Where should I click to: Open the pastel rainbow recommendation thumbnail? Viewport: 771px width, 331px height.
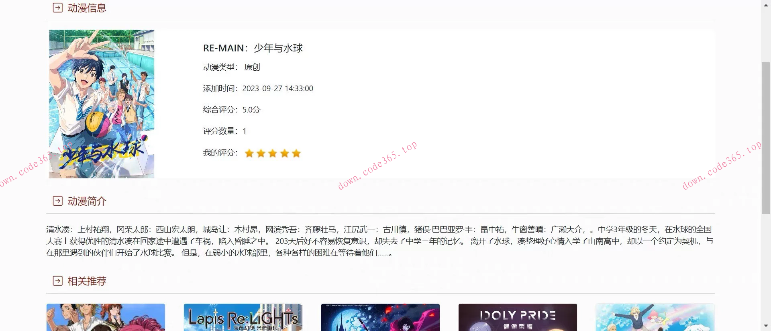655,317
